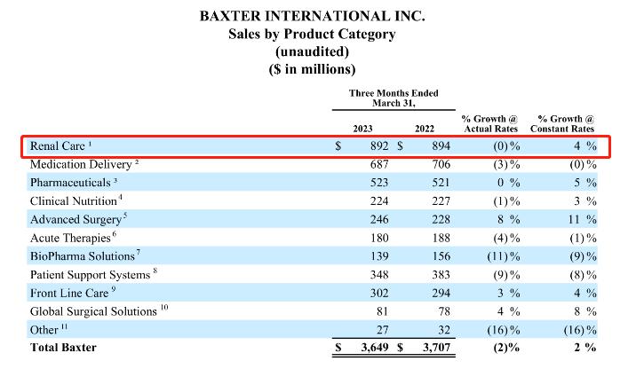Select the 'Clinical Nutrition' row label
Viewport: 636px width, 369px height.
(x=74, y=200)
